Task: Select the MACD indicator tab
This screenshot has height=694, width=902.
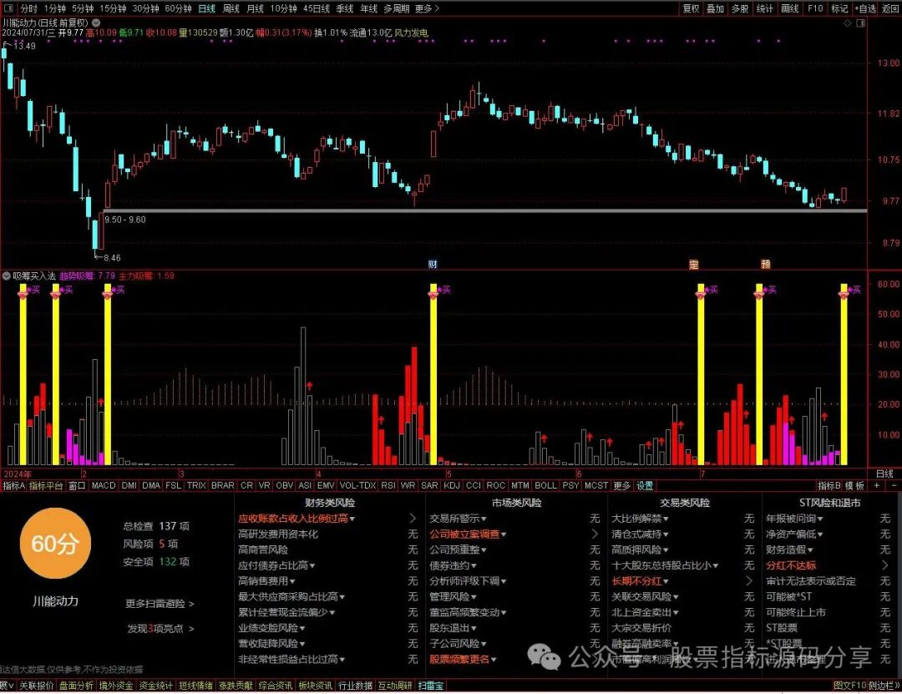Action: click(x=104, y=486)
